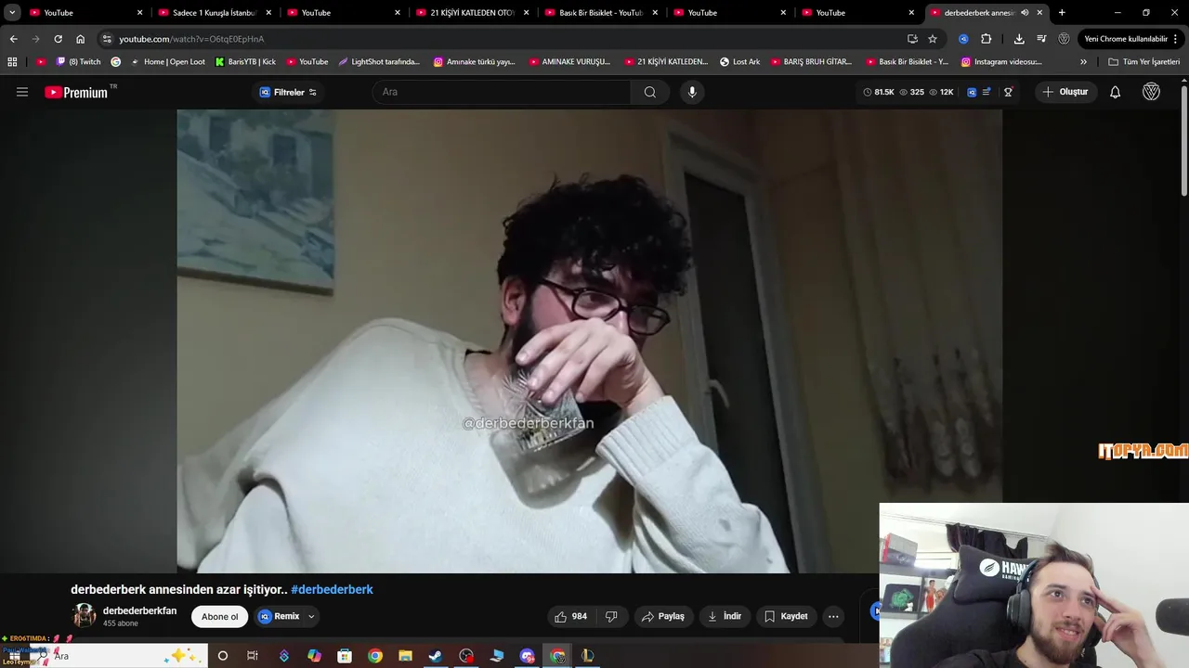Open the Chrome extensions puzzle icon

pyautogui.click(x=986, y=39)
